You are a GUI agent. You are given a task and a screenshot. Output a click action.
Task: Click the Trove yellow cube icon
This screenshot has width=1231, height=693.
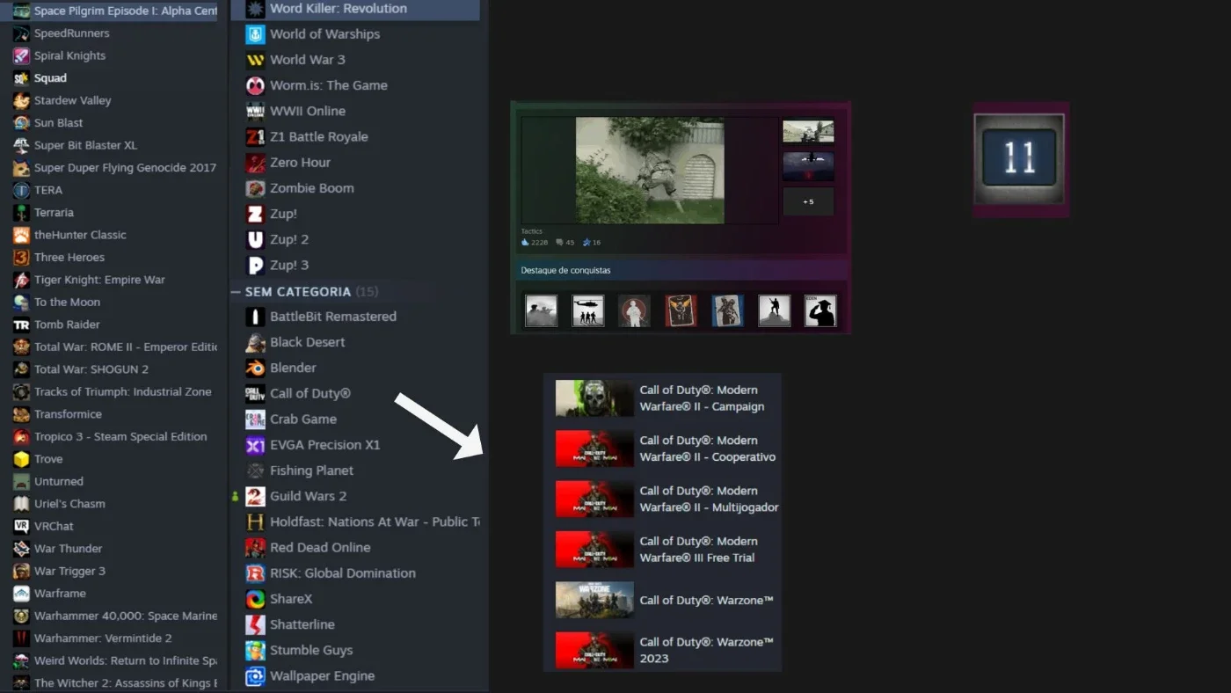[x=21, y=459]
